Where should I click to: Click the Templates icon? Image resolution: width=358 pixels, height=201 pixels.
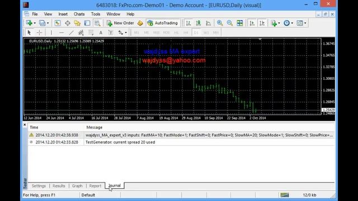coord(300,23)
